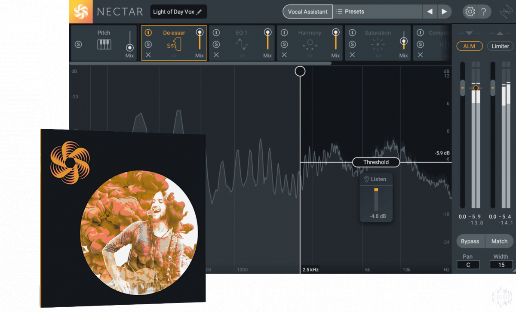Toggle EQ 1 module power
516x312 pixels.
(x=216, y=33)
